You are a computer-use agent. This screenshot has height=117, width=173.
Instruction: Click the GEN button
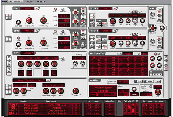[x=158, y=81]
